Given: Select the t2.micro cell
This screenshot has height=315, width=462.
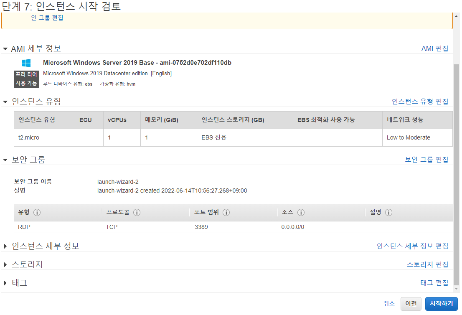Looking at the screenshot, I should pyautogui.click(x=44, y=137).
